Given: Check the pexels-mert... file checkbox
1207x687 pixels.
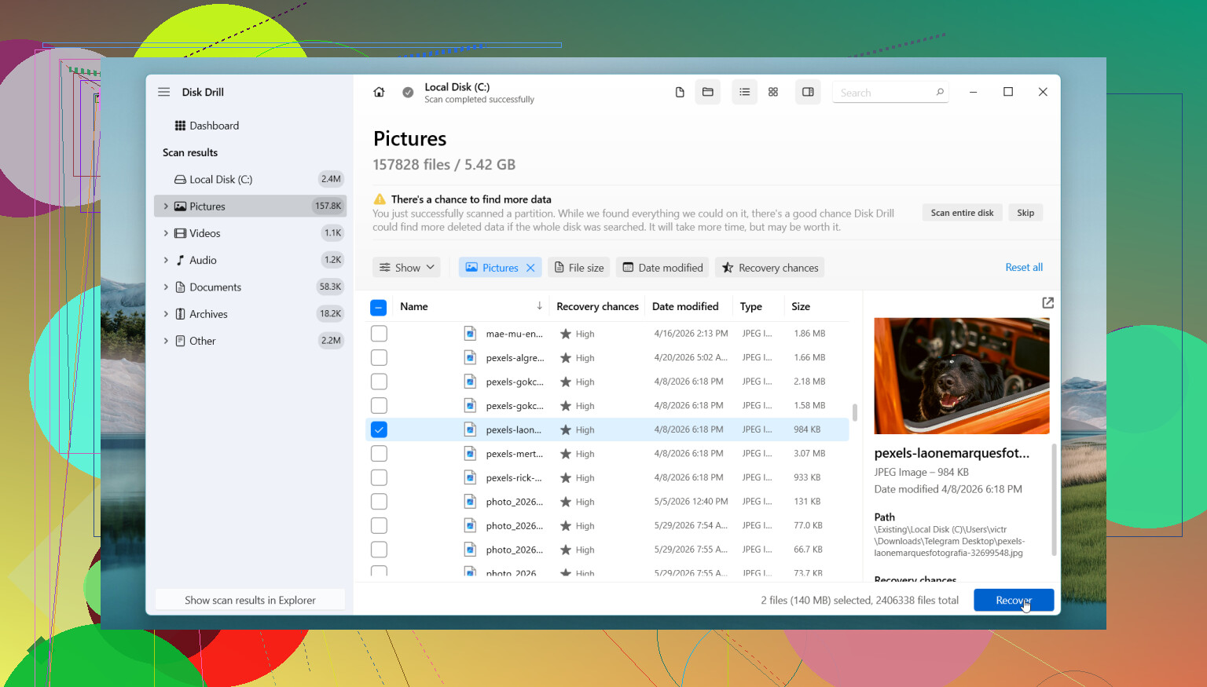Looking at the screenshot, I should coord(379,454).
